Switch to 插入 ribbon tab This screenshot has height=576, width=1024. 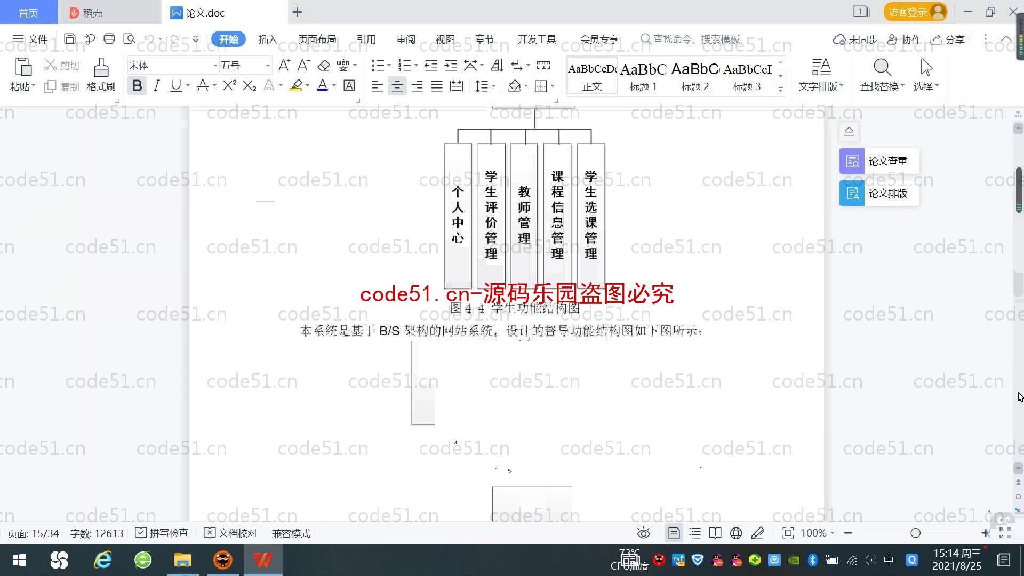pyautogui.click(x=267, y=39)
